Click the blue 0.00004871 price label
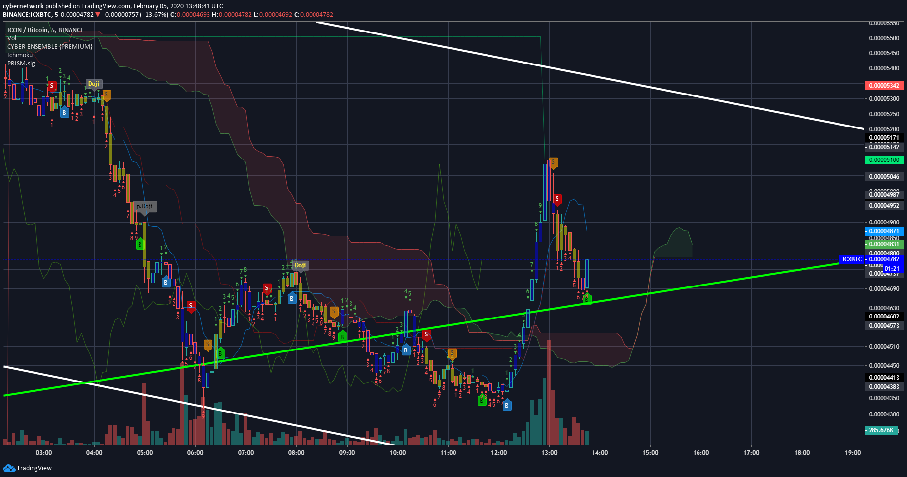This screenshot has width=907, height=477. (884, 231)
